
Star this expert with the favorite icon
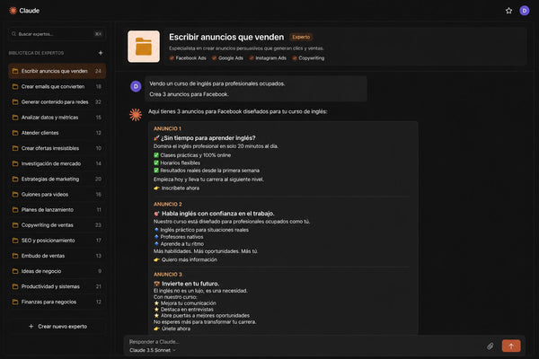point(508,11)
